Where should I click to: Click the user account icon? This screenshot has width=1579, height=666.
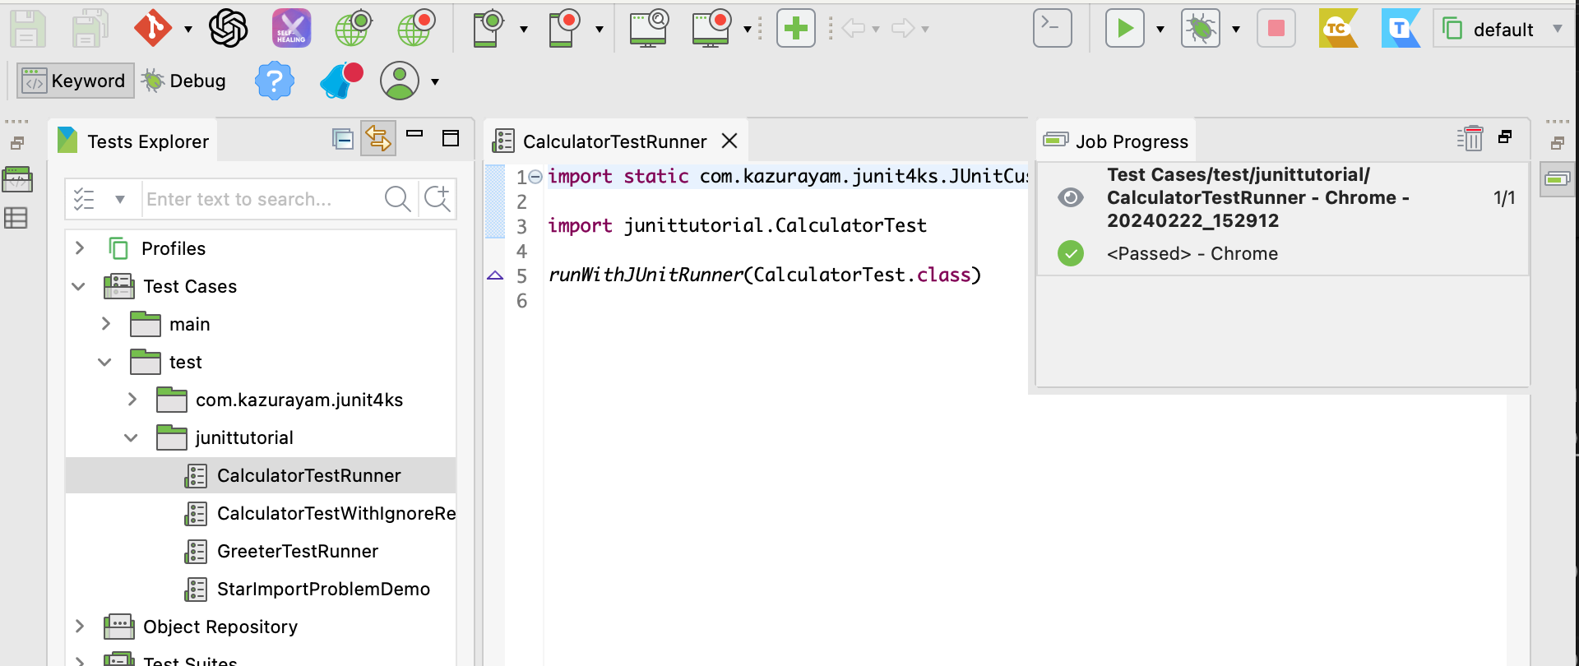pos(400,81)
